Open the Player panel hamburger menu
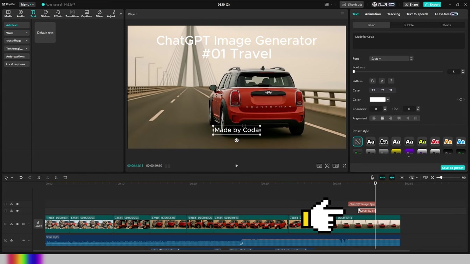This screenshot has height=264, width=470. pos(342,14)
